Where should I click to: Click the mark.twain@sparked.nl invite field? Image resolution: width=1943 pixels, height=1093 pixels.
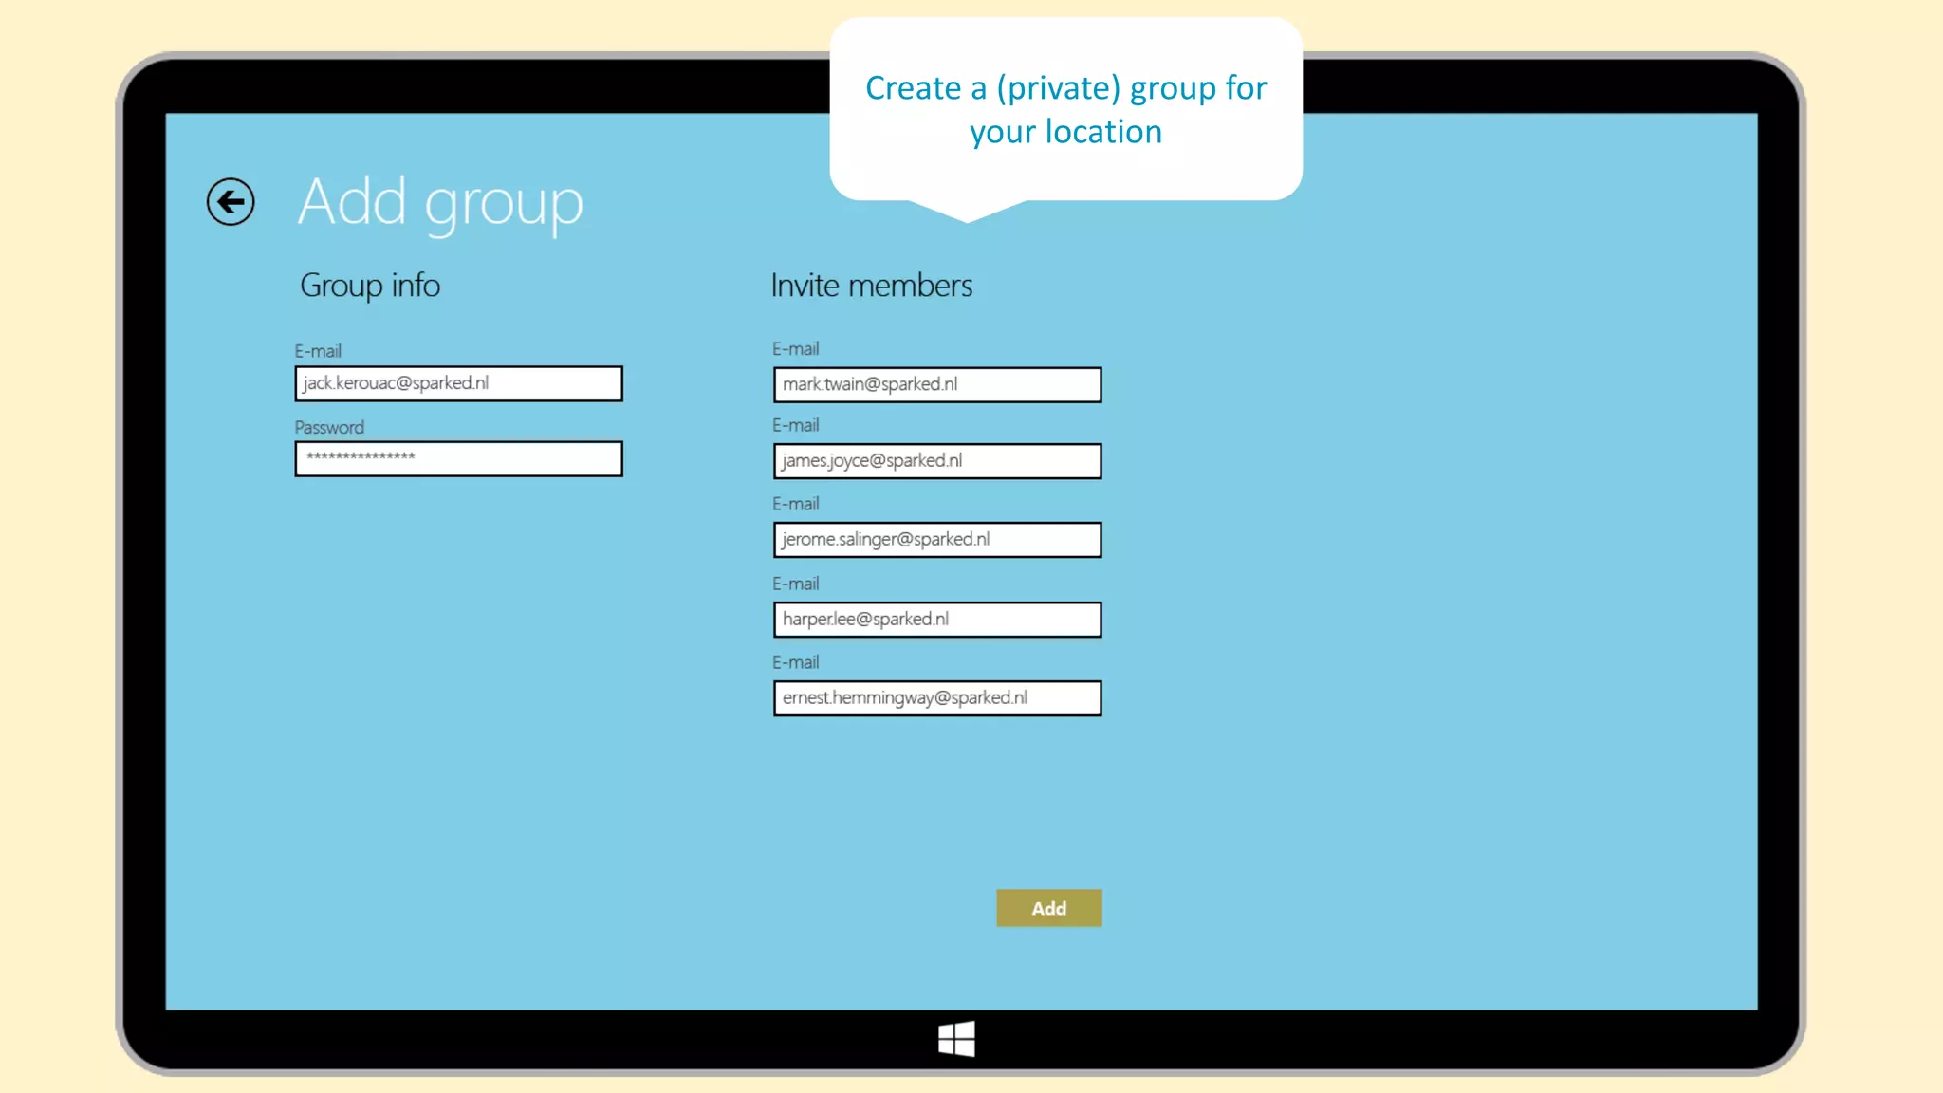(x=937, y=384)
